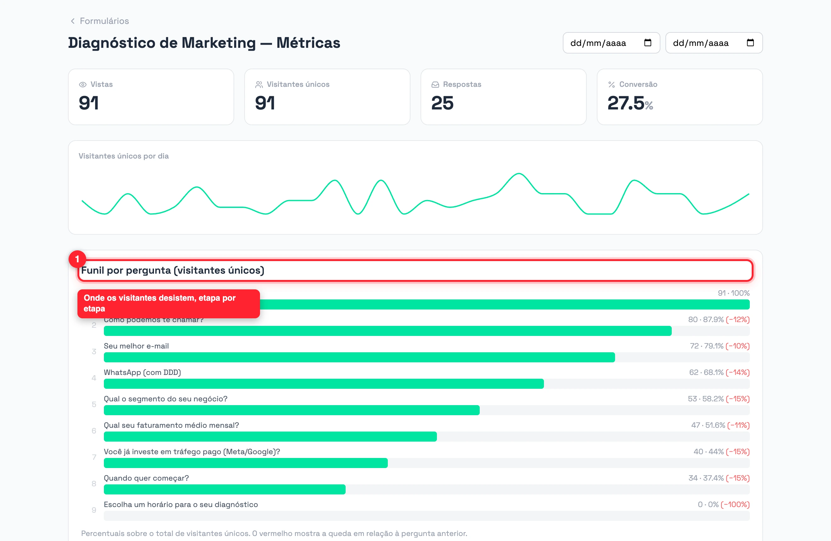Click the eye icon beside Vistas

coord(83,85)
